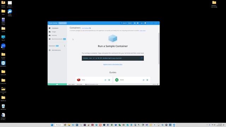Click the blue container cube illustration
This screenshot has height=127, width=226.
point(113,38)
